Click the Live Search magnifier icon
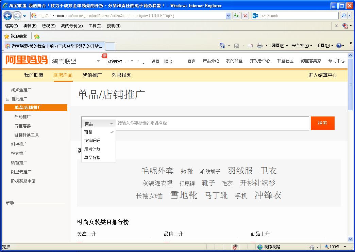 (x=343, y=16)
